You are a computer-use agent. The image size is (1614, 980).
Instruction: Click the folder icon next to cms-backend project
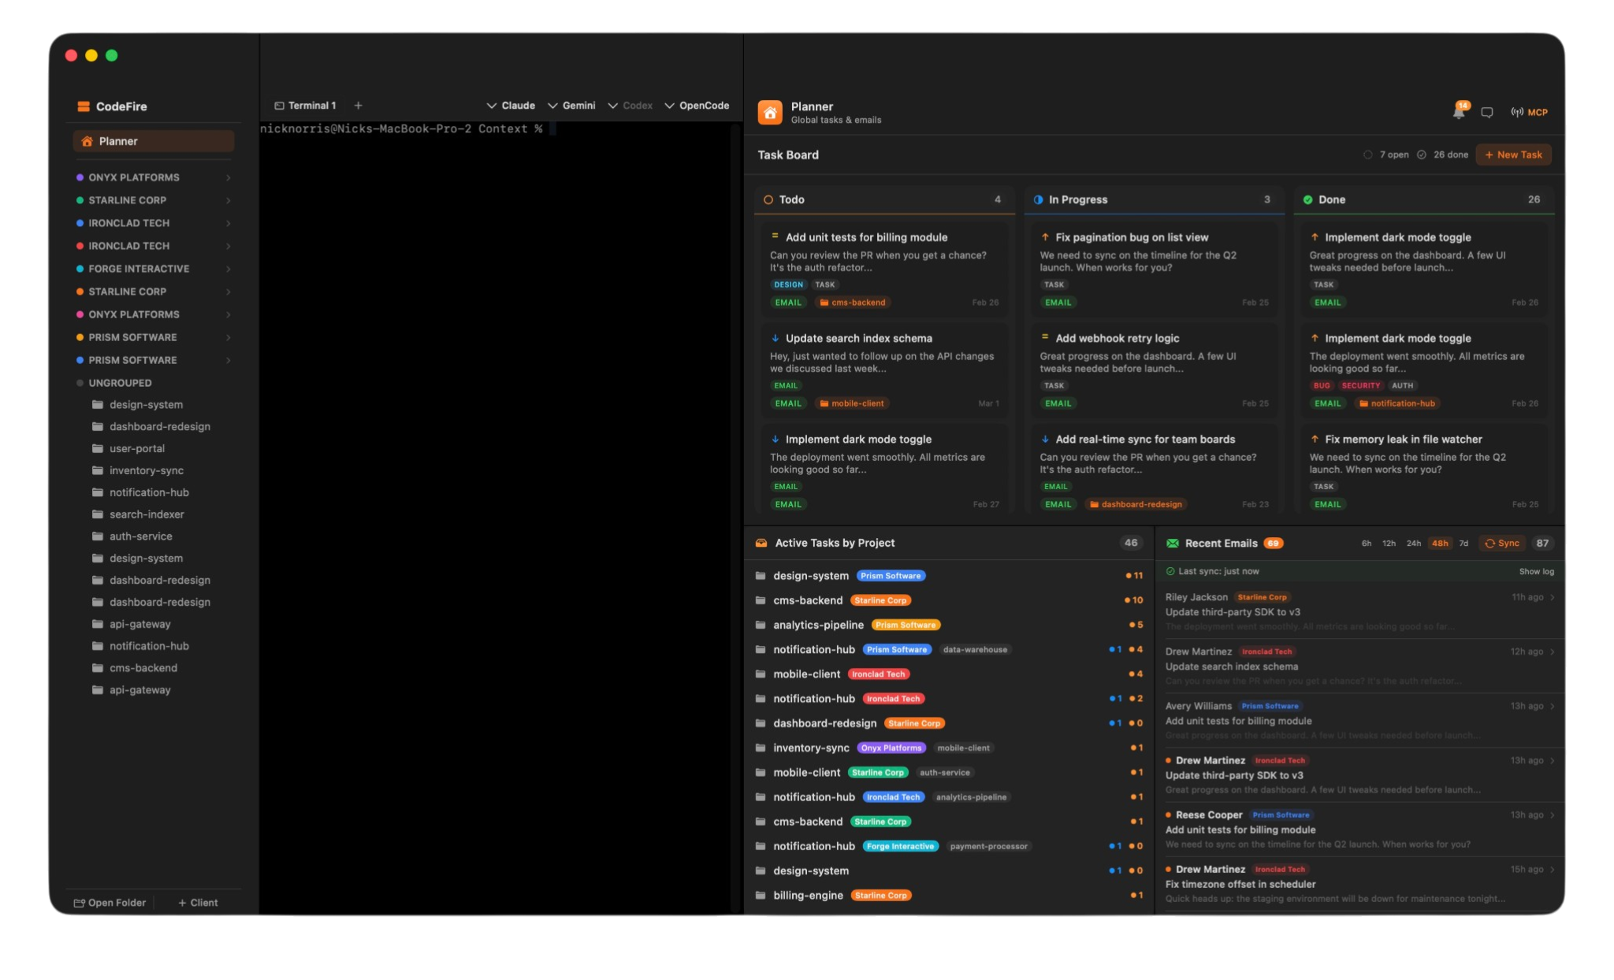[x=760, y=600]
